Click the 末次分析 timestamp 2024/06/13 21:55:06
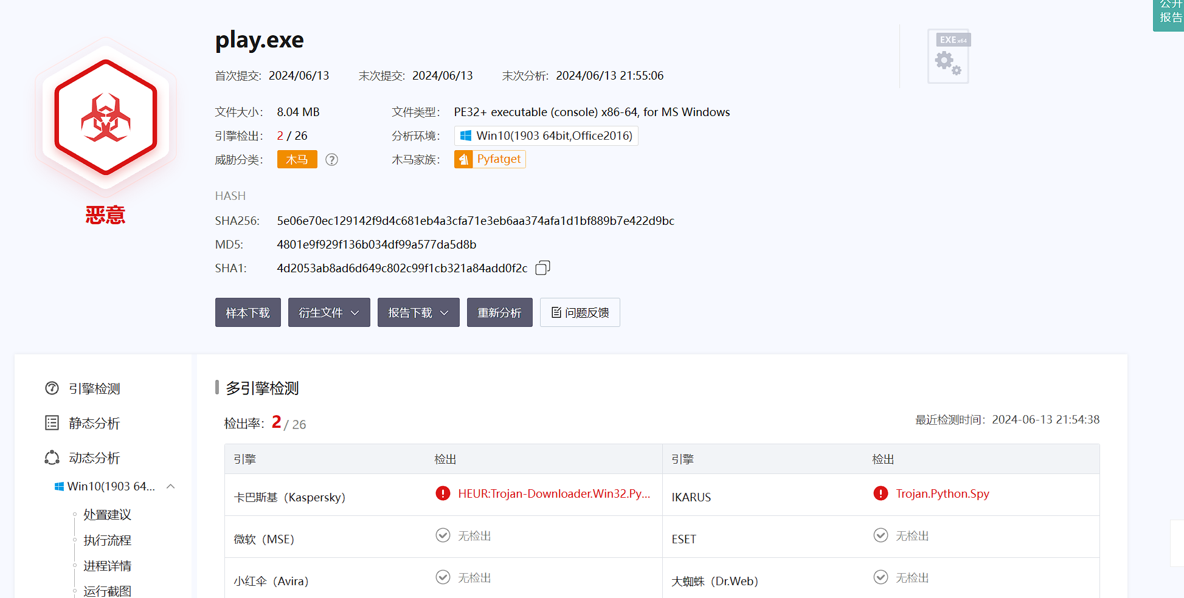The height and width of the screenshot is (598, 1184). coord(610,75)
